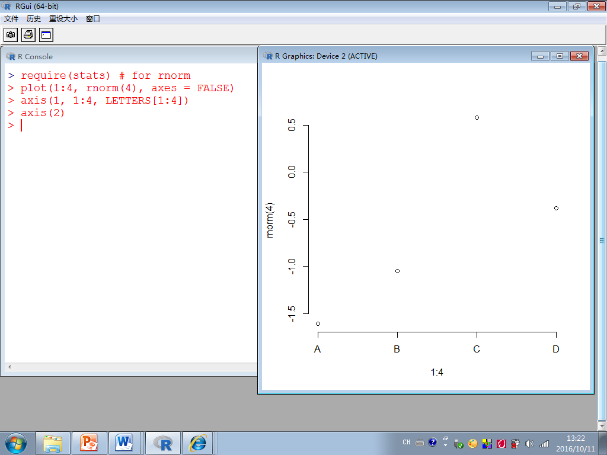Click the network signal tray icon
607x455 pixels.
544,444
